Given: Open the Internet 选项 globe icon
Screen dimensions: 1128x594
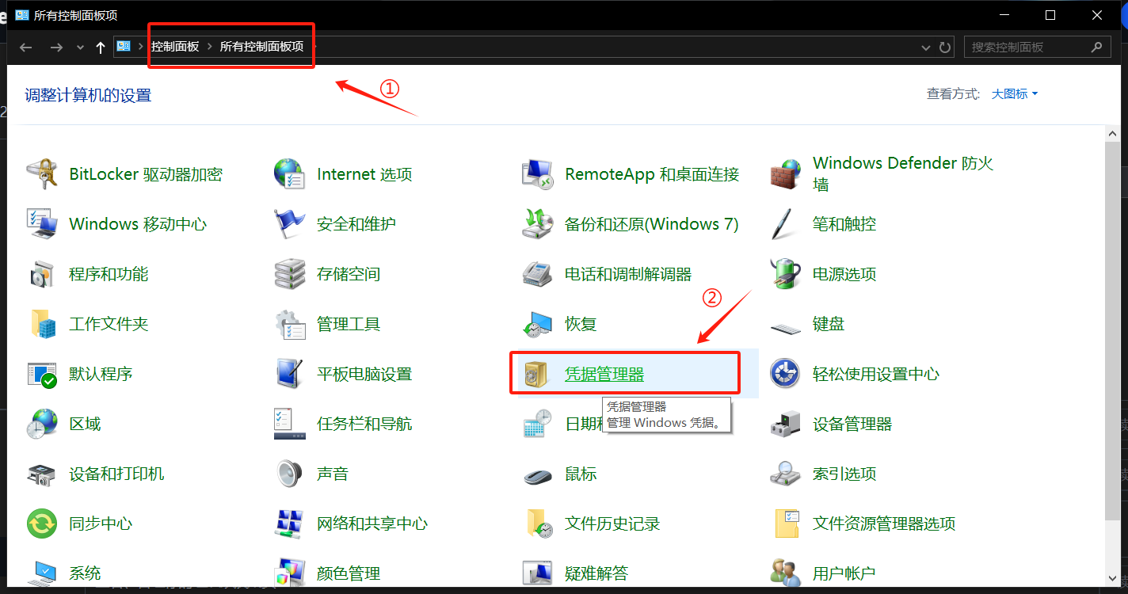Looking at the screenshot, I should click(289, 174).
